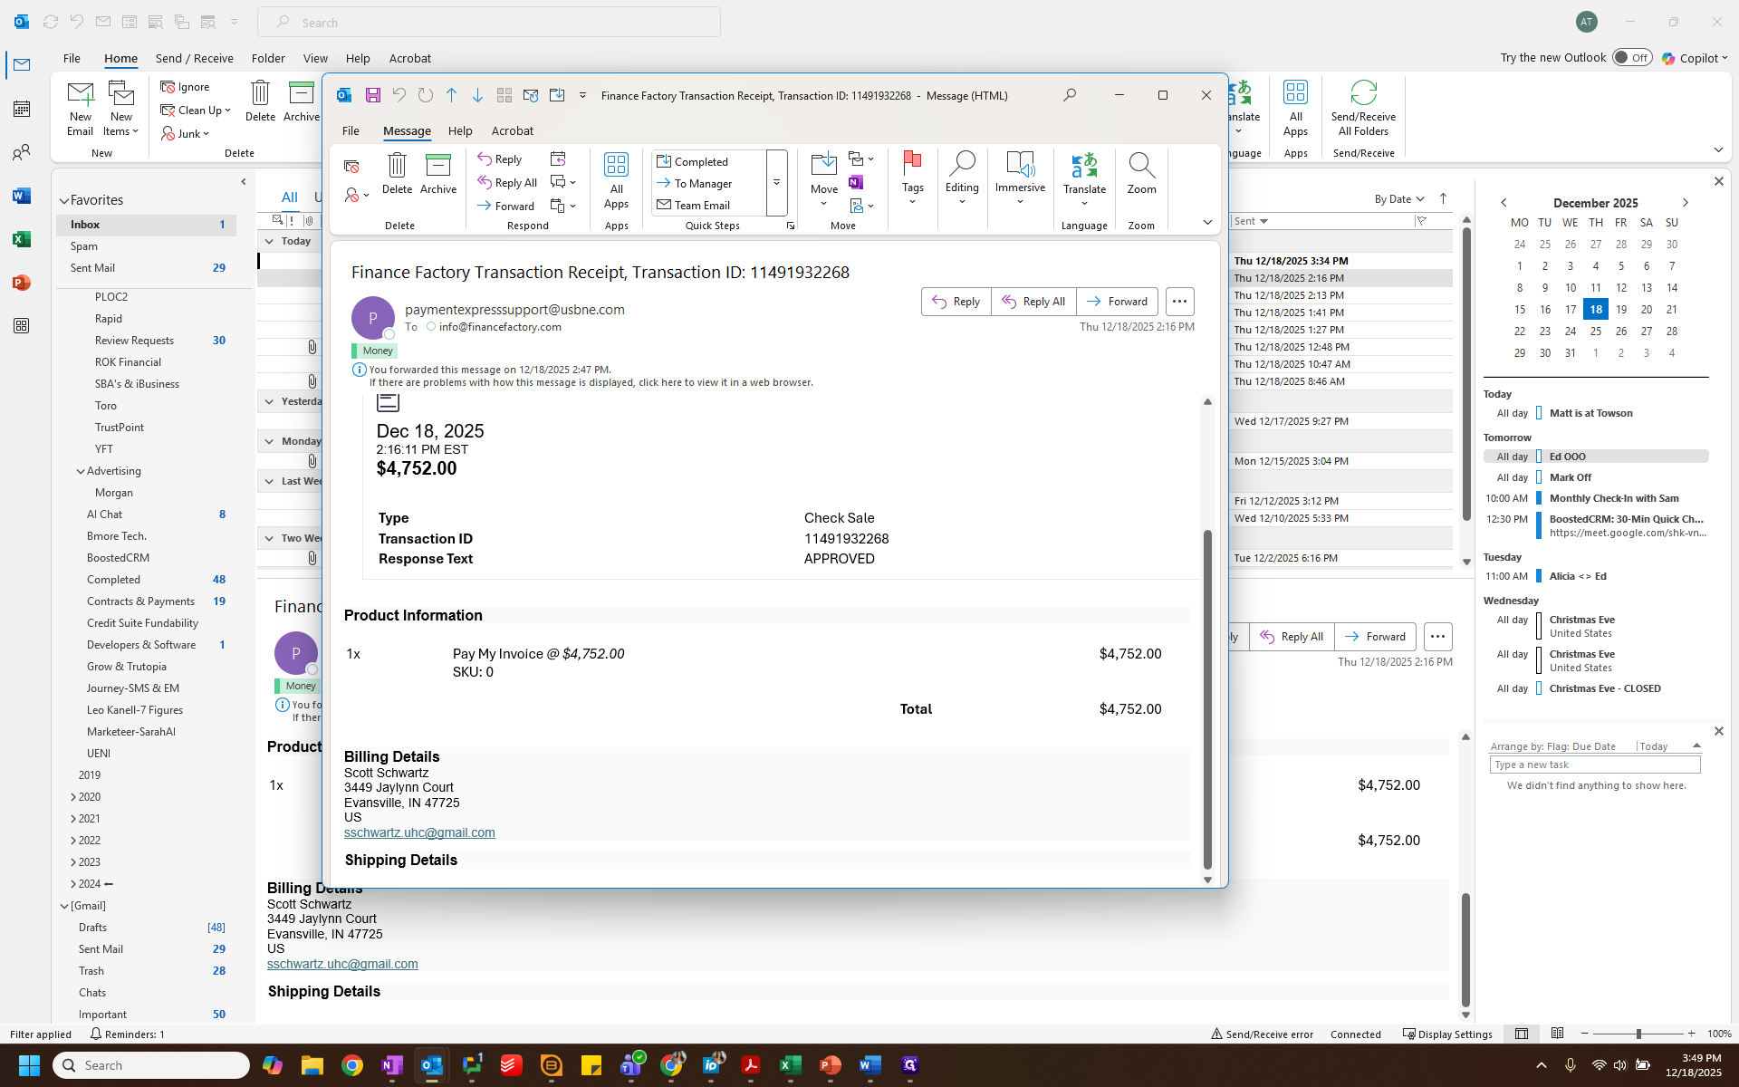Click the Translate icon in the Language group

[1084, 167]
